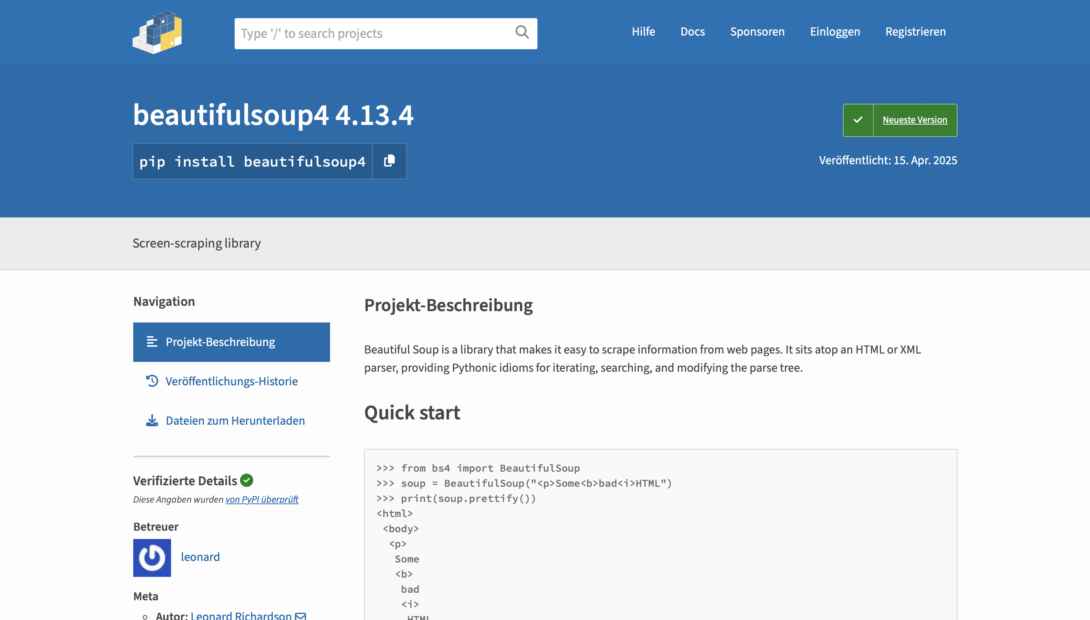Open the maintainer profile leonard
Screen dimensions: 1090x620
point(200,557)
